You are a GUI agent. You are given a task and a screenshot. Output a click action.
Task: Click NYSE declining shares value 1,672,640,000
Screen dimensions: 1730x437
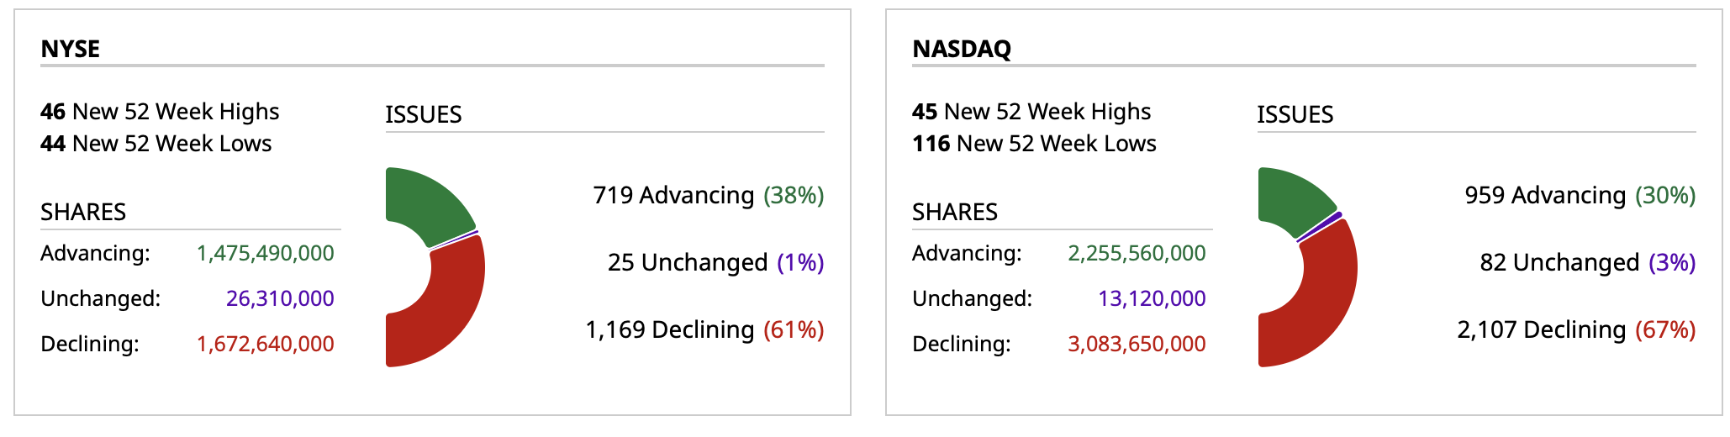266,344
